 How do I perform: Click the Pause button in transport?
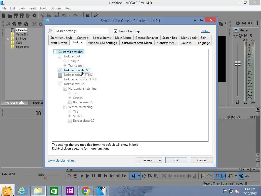click(94, 176)
